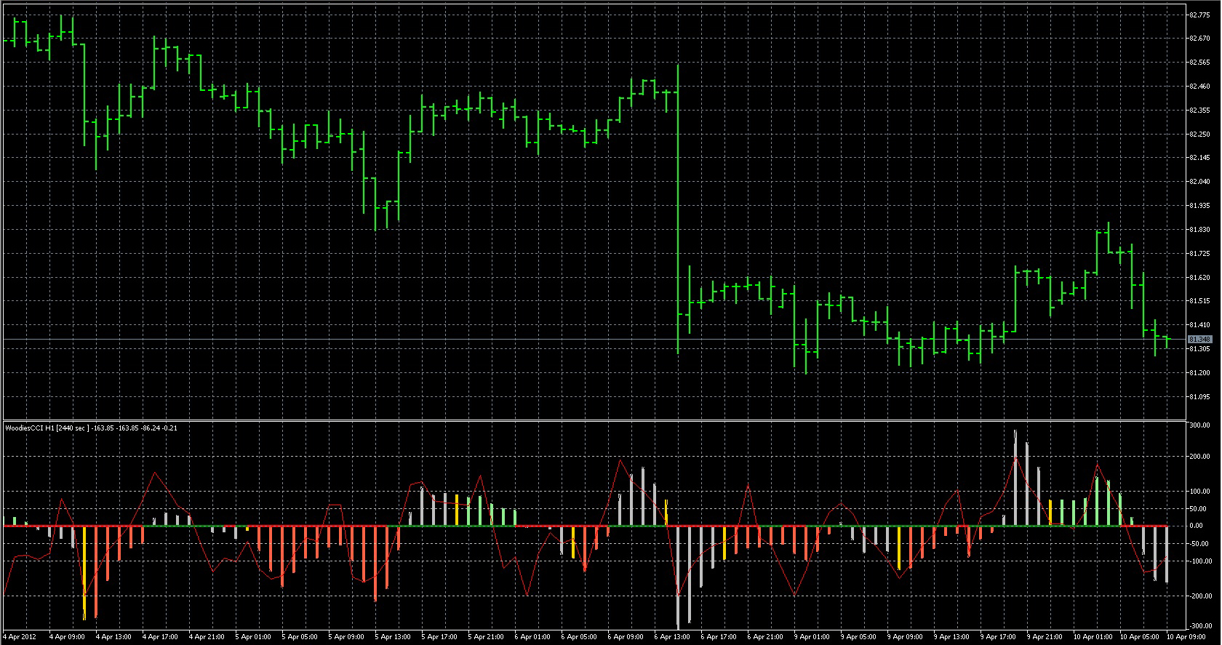Click the 6 Apr 09:00 time label
This screenshot has height=645, width=1222.
pos(626,637)
